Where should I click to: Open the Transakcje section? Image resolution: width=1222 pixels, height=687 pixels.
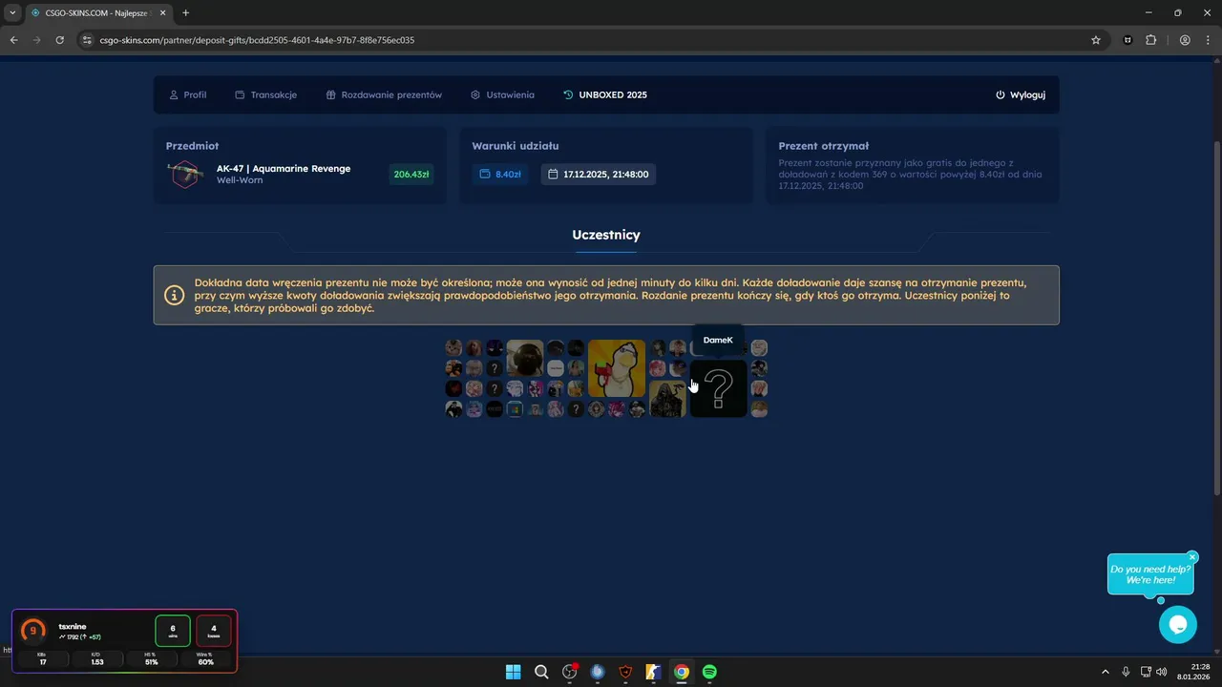[x=265, y=95]
